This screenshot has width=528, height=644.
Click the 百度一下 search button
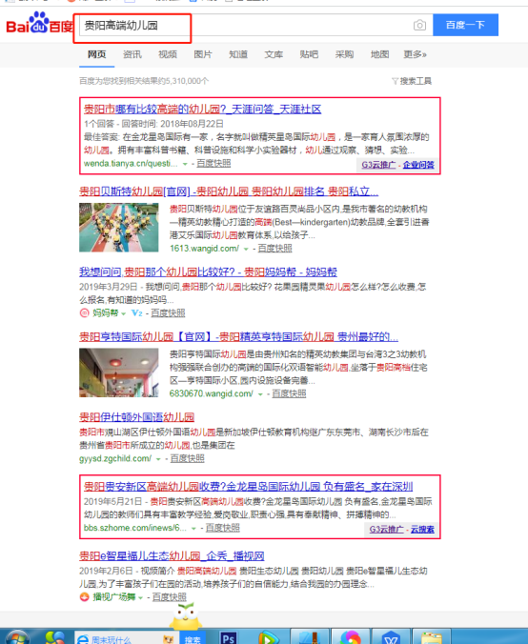(465, 25)
